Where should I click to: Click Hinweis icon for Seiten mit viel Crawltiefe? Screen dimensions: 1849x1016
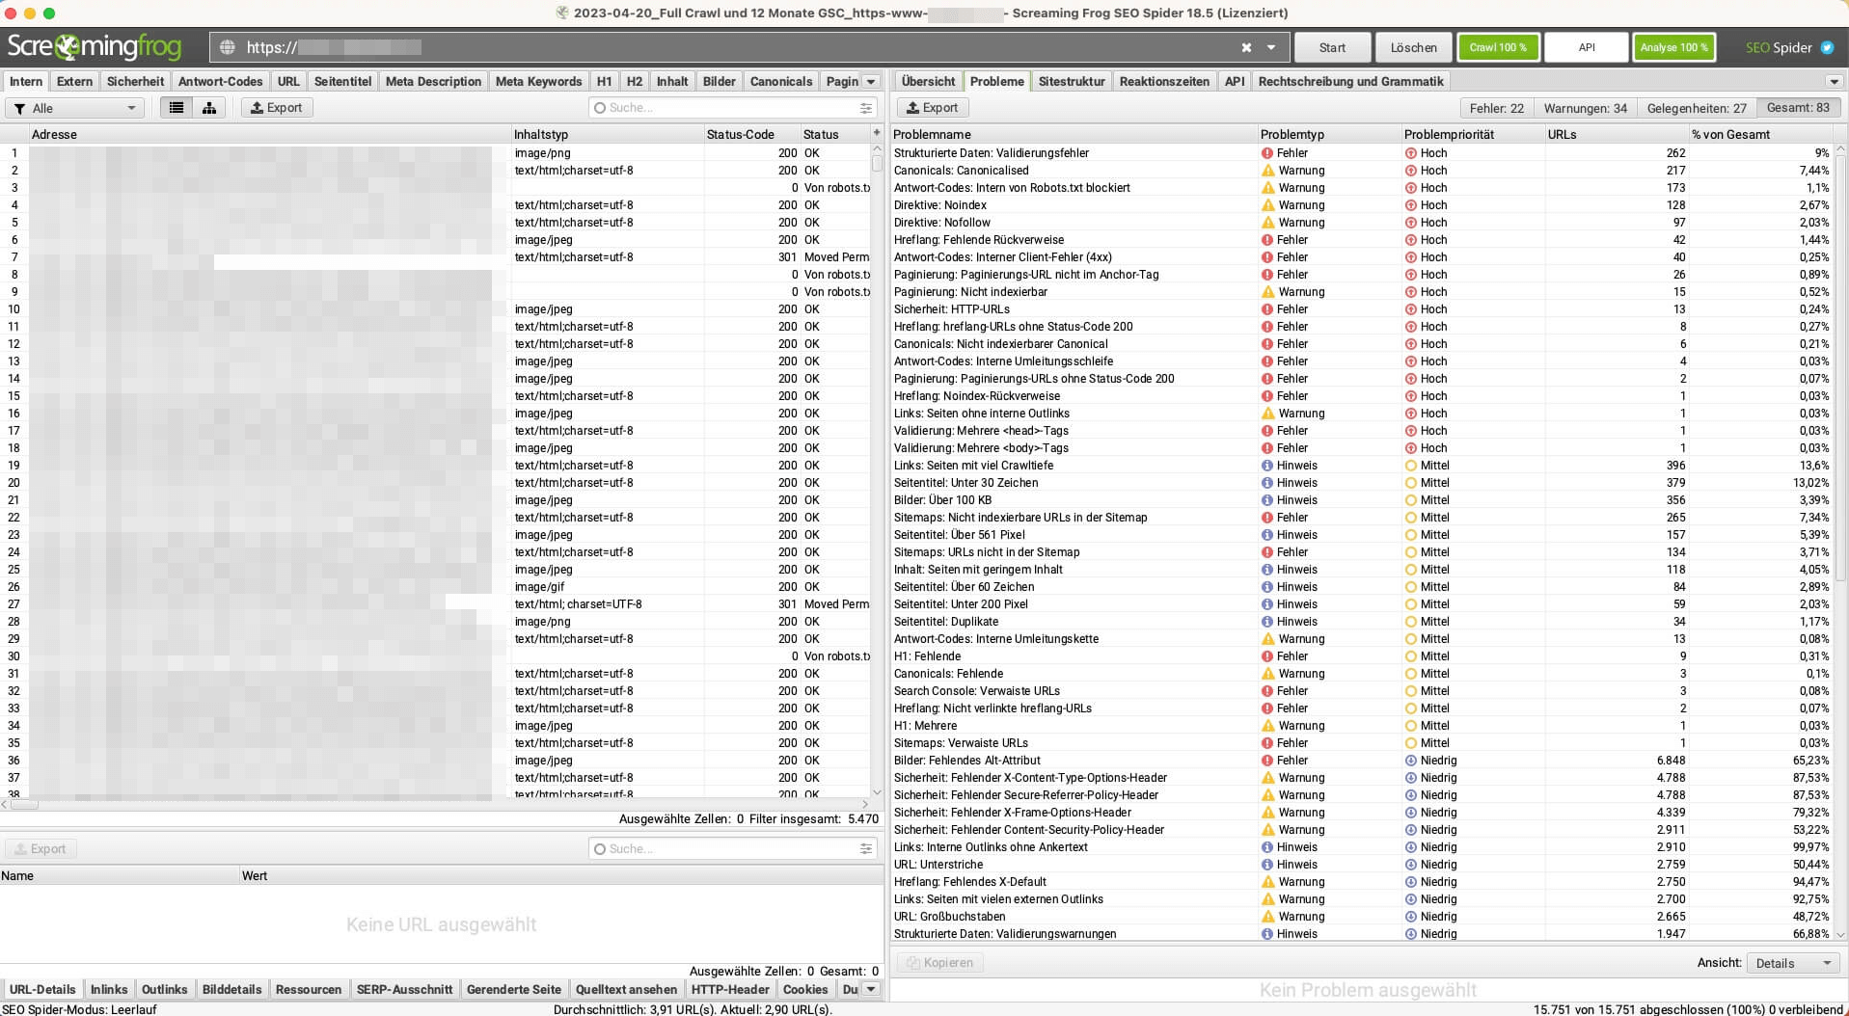1267,466
